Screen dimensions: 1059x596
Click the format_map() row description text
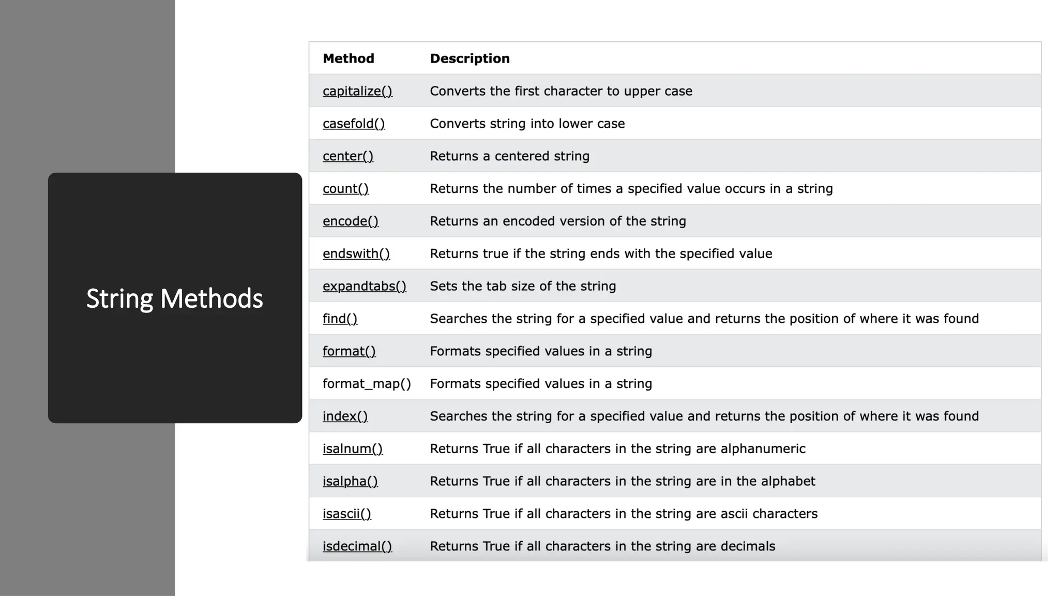(x=541, y=384)
